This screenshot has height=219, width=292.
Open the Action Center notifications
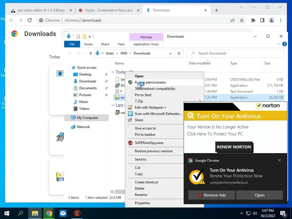[x=283, y=214]
